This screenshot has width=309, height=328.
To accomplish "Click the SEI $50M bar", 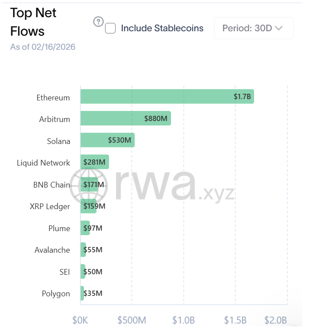I will [83, 271].
